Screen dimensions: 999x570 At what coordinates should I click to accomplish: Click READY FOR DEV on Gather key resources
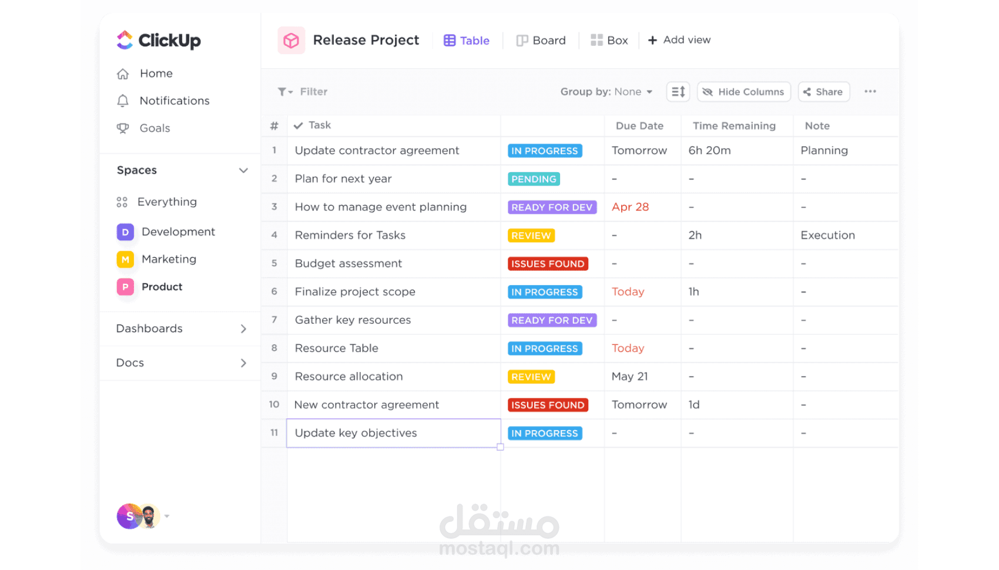coord(552,320)
